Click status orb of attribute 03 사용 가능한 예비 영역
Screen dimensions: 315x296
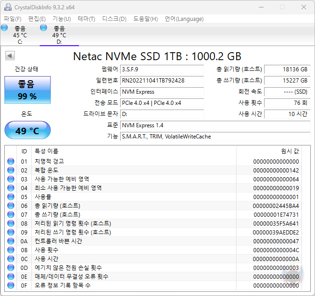tap(11, 179)
